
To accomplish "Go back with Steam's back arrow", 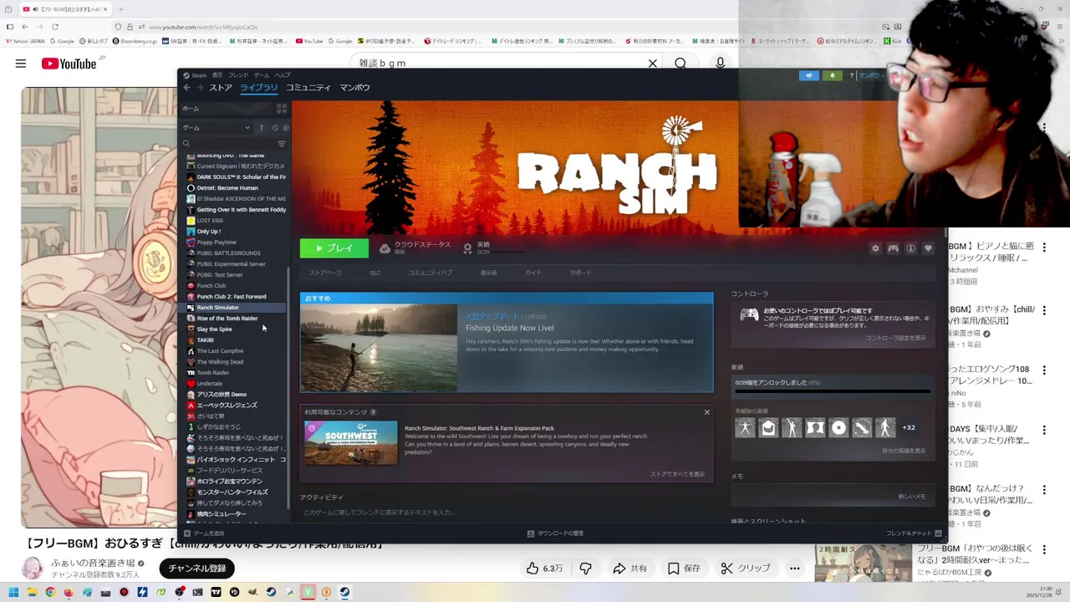I will click(187, 88).
